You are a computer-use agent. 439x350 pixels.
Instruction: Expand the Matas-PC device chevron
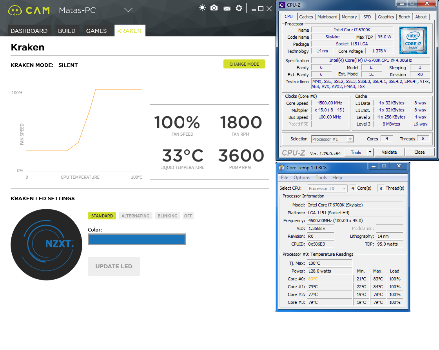click(128, 10)
